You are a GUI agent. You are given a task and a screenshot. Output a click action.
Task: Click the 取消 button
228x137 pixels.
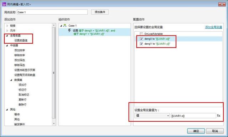click(x=215, y=131)
